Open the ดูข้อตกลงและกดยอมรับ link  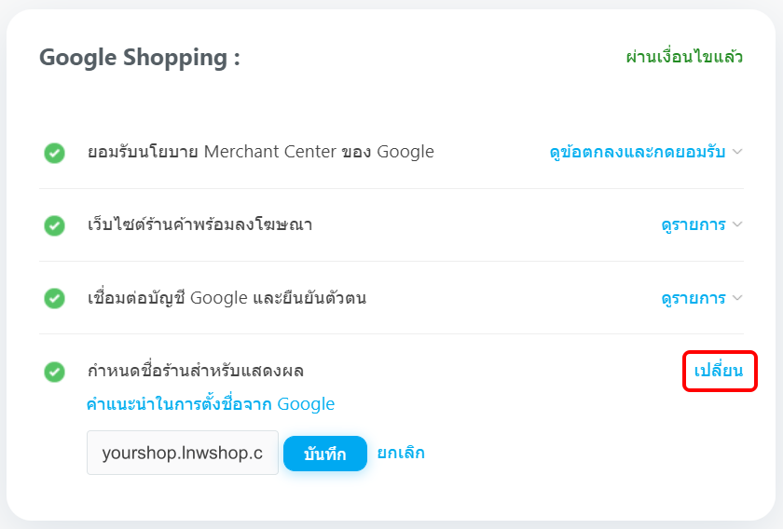(637, 152)
